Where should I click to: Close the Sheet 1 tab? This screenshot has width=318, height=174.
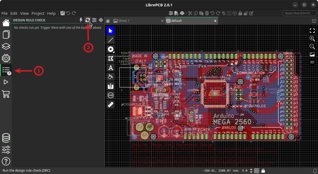tap(162, 21)
